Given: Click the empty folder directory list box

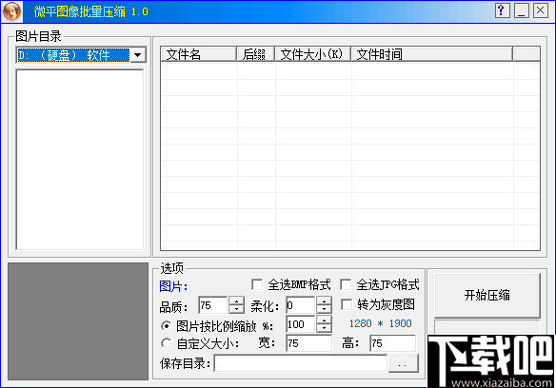Looking at the screenshot, I should point(80,159).
